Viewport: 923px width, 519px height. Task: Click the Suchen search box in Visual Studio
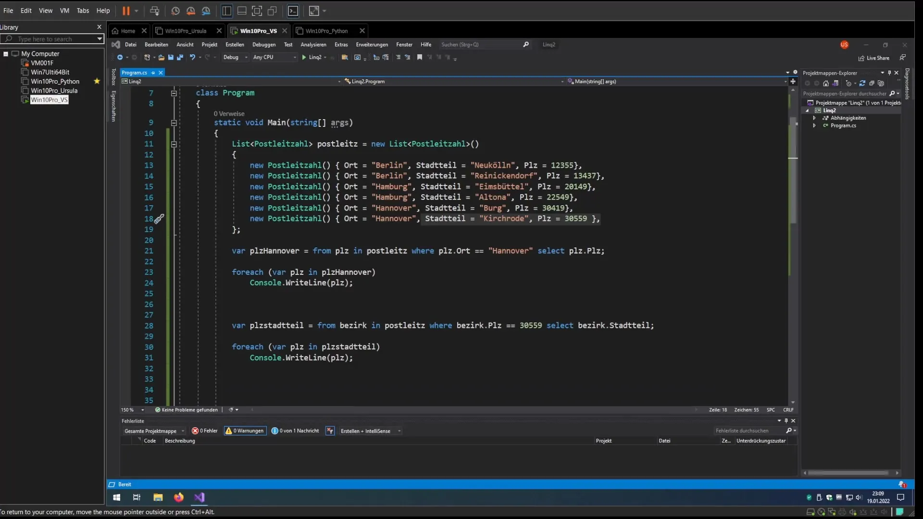(485, 45)
